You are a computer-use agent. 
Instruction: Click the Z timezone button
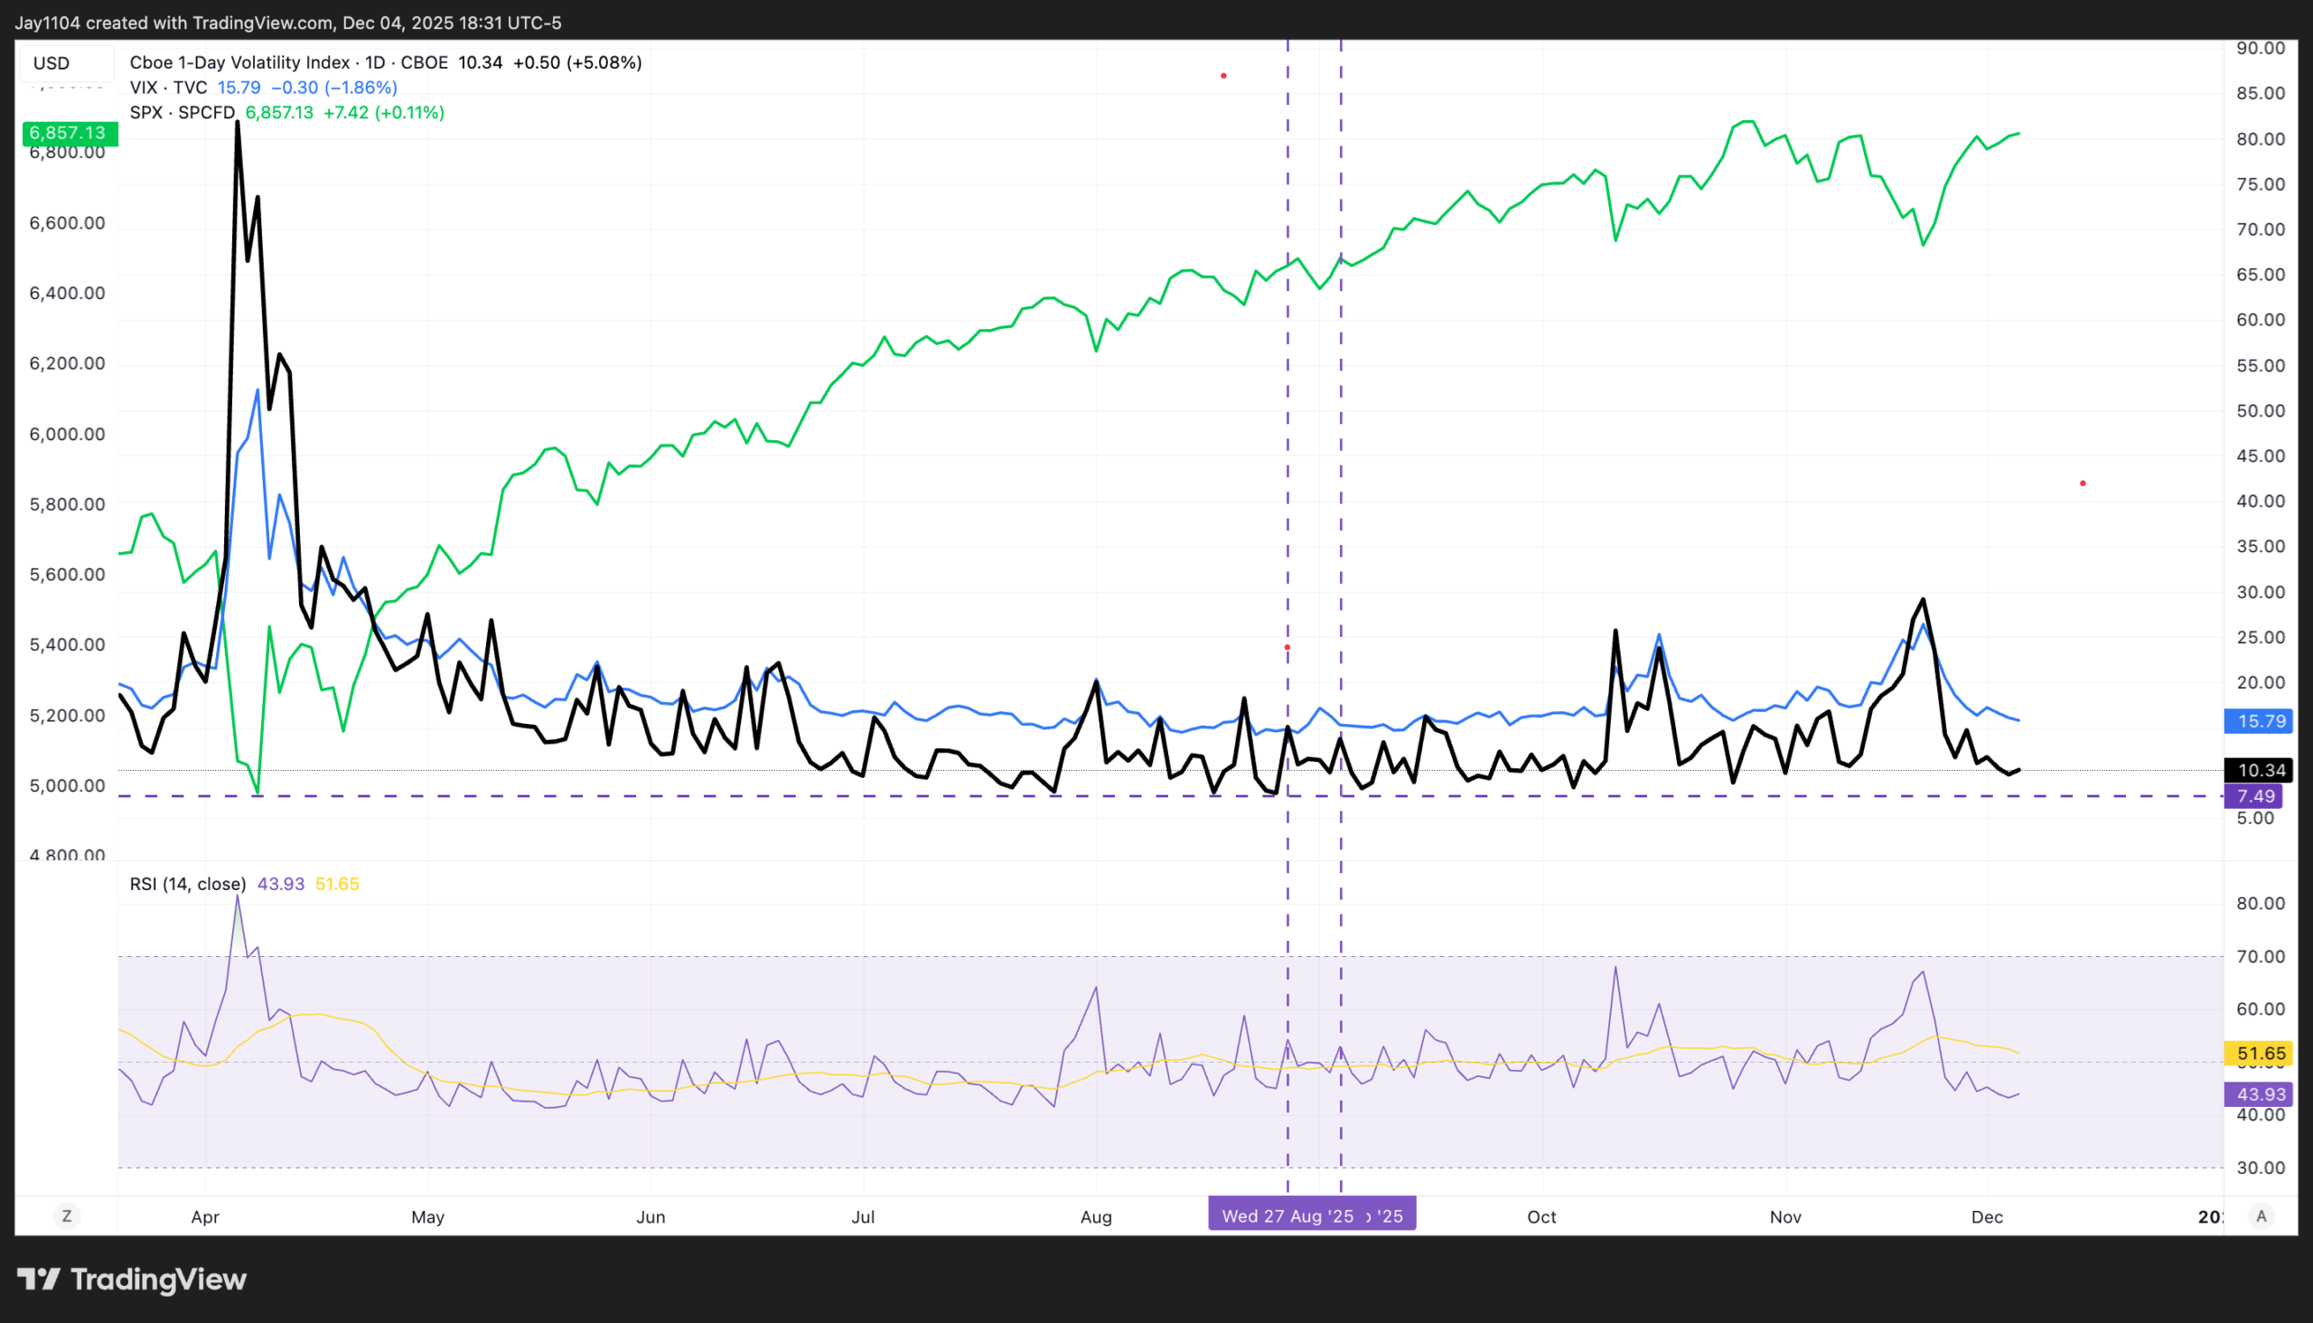tap(66, 1215)
